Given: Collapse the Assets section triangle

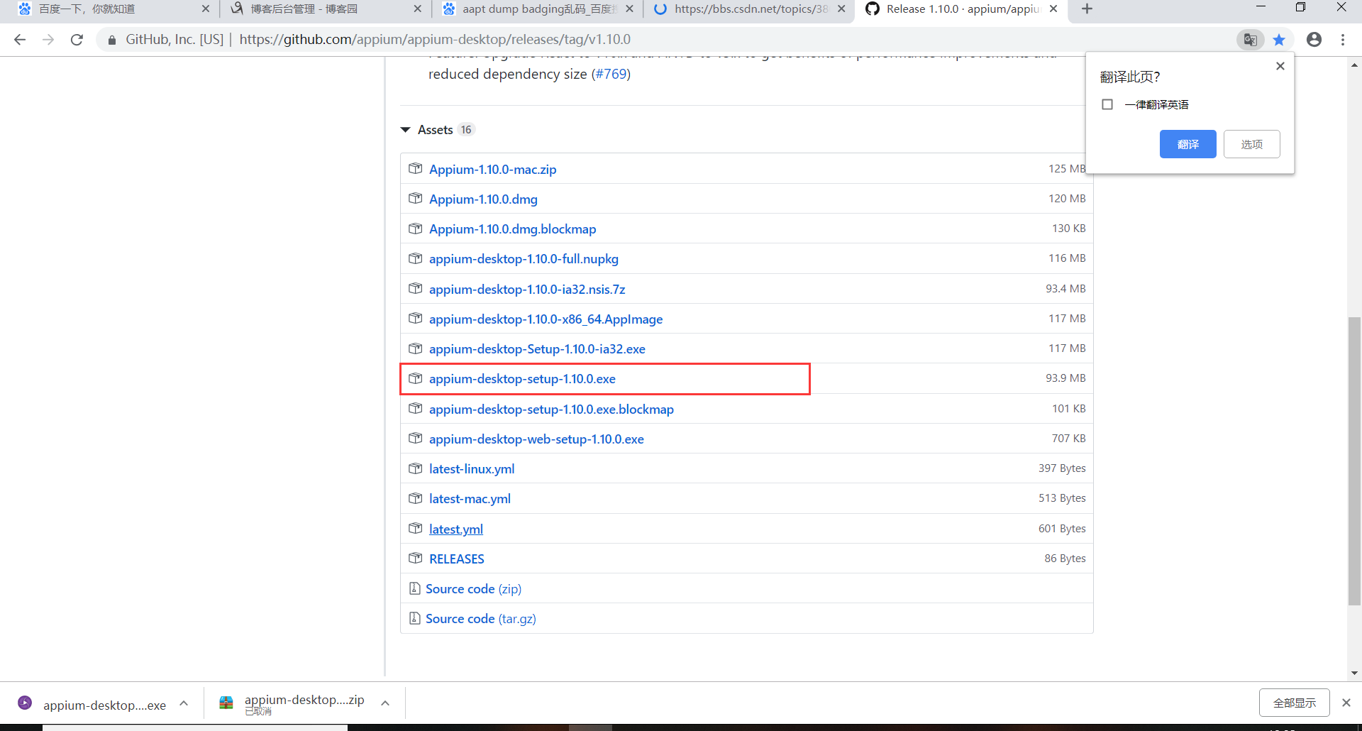Looking at the screenshot, I should pyautogui.click(x=406, y=130).
